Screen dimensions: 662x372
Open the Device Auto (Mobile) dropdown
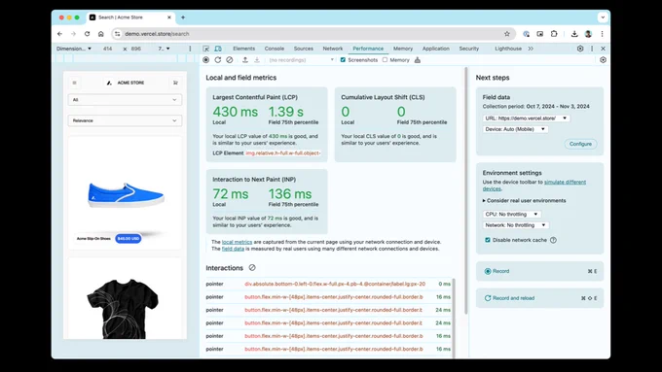(x=516, y=129)
